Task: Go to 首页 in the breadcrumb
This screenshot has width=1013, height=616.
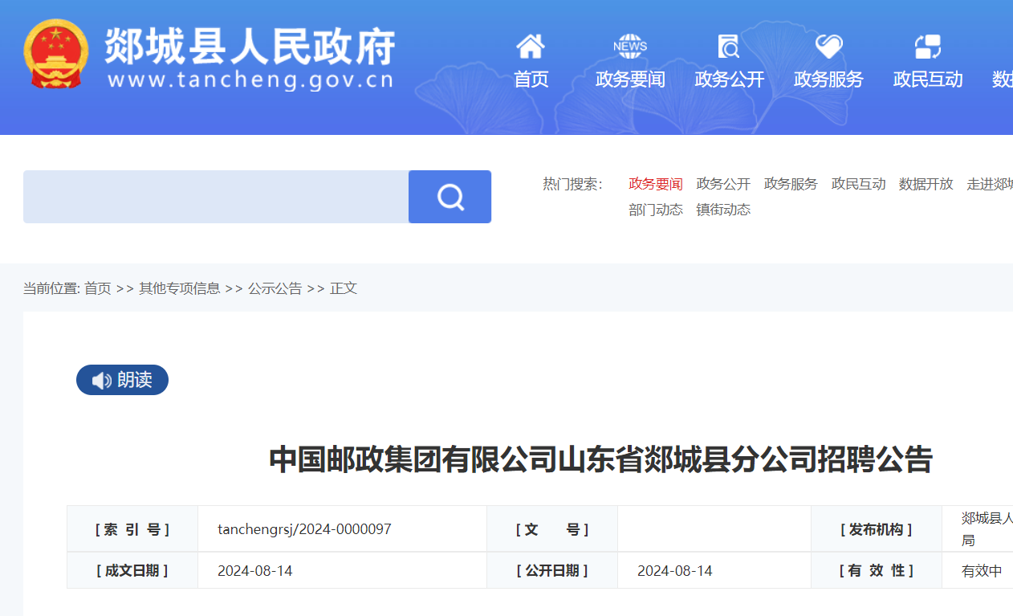Action: (x=98, y=288)
